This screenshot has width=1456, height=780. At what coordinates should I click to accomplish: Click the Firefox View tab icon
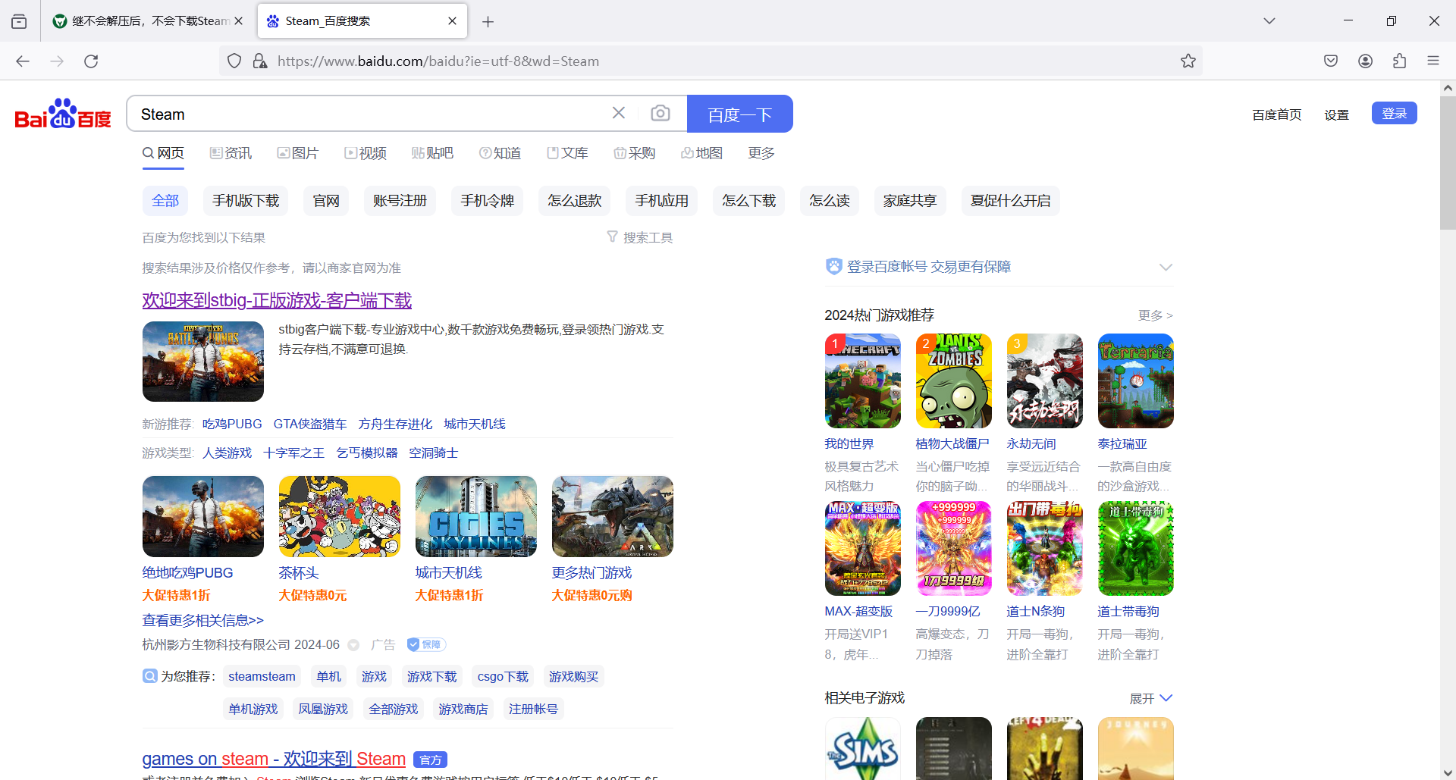19,21
